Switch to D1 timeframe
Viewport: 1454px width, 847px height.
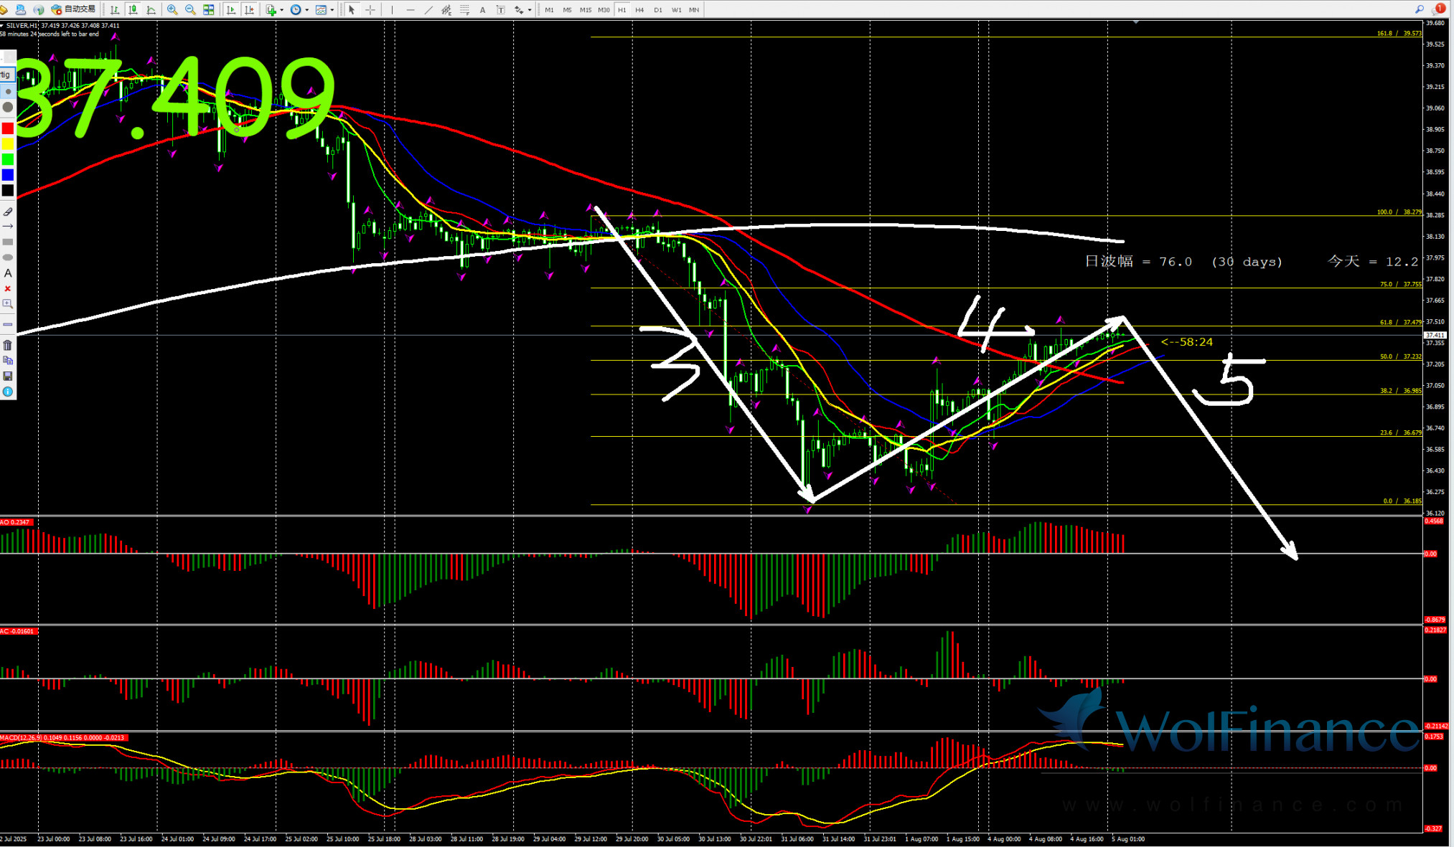pos(657,10)
